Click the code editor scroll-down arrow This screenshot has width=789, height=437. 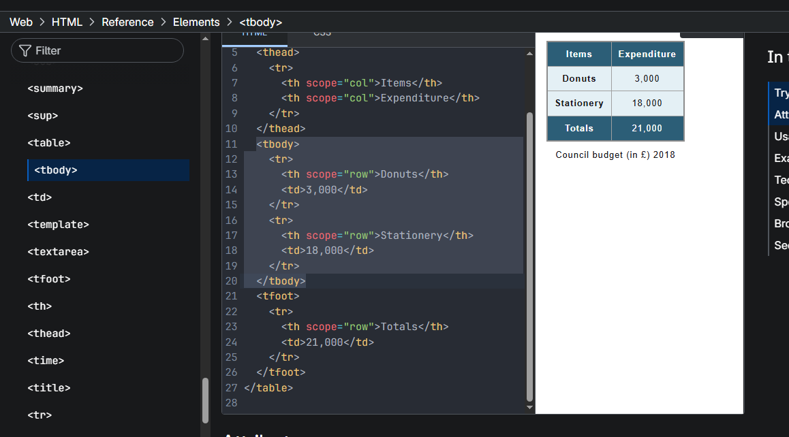(x=529, y=407)
